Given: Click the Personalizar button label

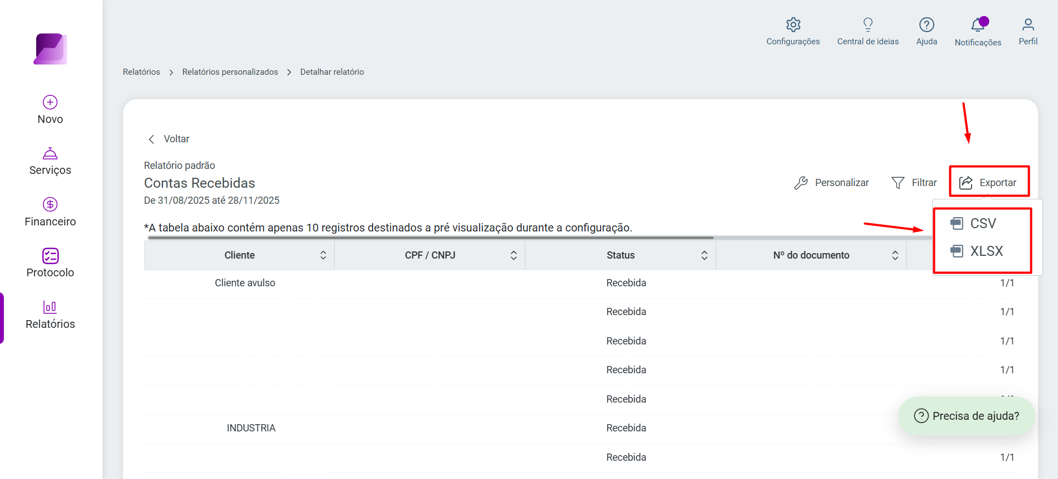Looking at the screenshot, I should coord(842,183).
